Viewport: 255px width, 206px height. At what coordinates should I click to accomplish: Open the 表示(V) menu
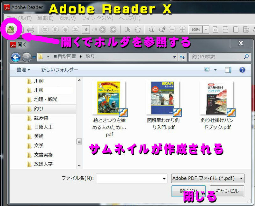coord(68,18)
